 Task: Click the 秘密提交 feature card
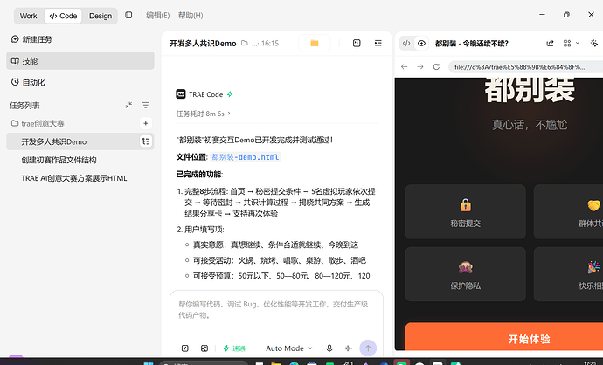[465, 211]
